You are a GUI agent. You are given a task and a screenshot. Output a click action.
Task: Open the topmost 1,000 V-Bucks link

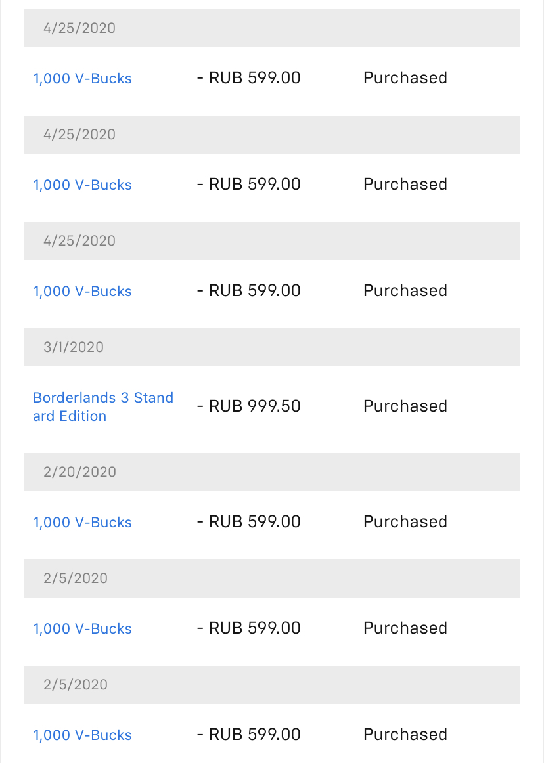(x=82, y=78)
